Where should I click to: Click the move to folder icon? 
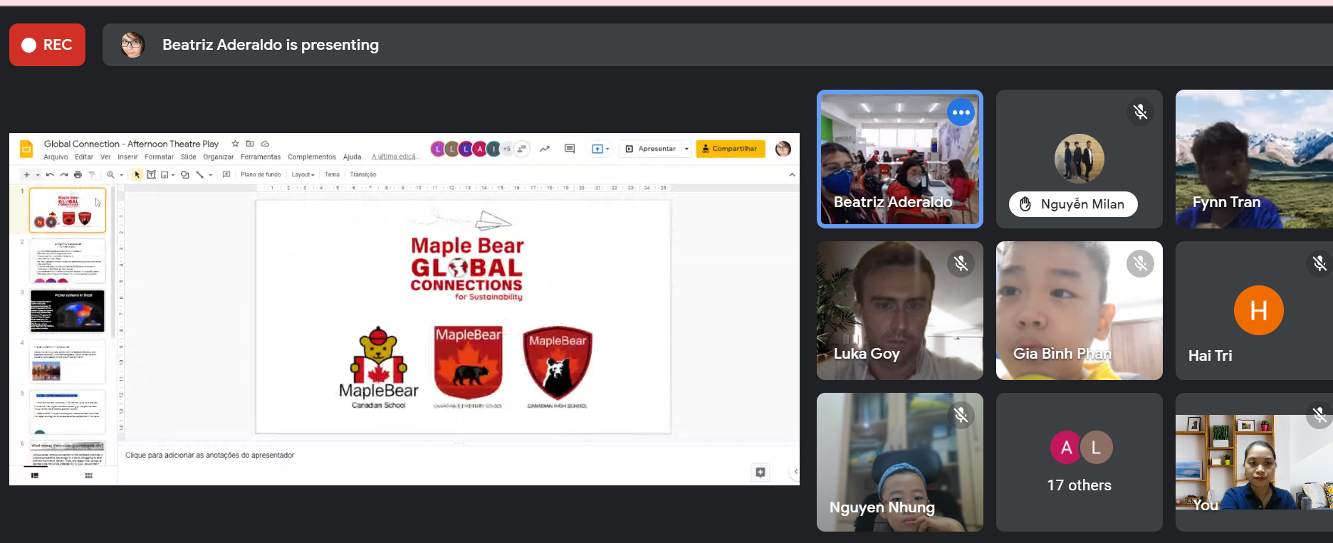[250, 144]
